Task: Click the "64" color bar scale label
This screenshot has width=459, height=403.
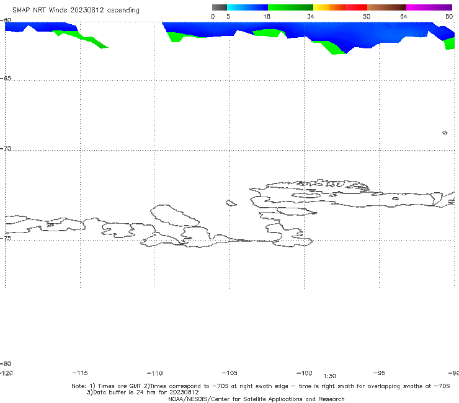Action: click(404, 17)
